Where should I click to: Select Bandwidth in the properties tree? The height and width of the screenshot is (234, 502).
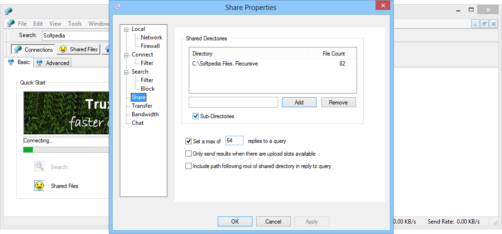click(145, 114)
